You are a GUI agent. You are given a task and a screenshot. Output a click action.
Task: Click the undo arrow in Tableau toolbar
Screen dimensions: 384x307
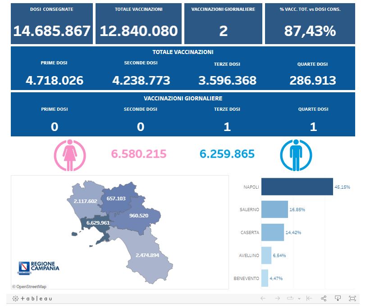[263, 298]
